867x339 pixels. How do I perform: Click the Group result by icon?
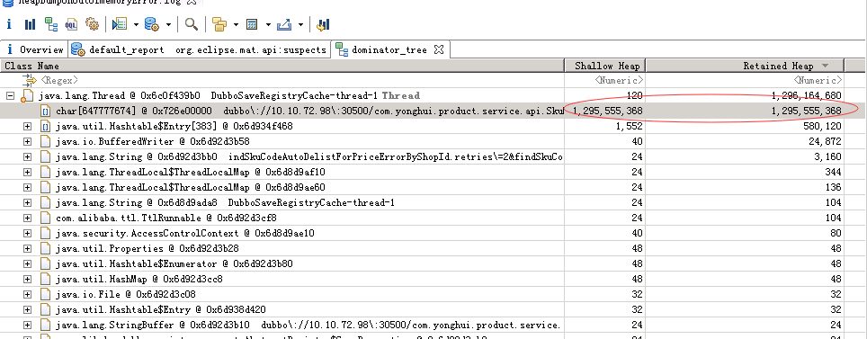(x=220, y=24)
